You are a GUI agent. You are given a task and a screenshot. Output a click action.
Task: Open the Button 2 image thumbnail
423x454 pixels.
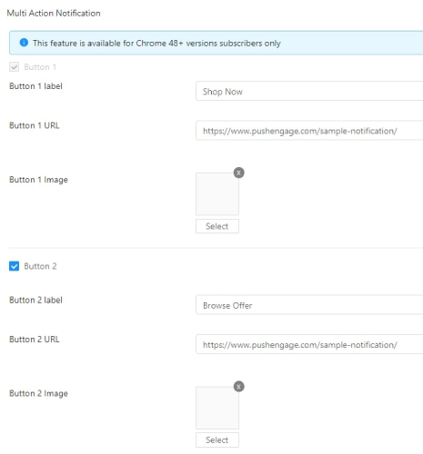point(217,408)
